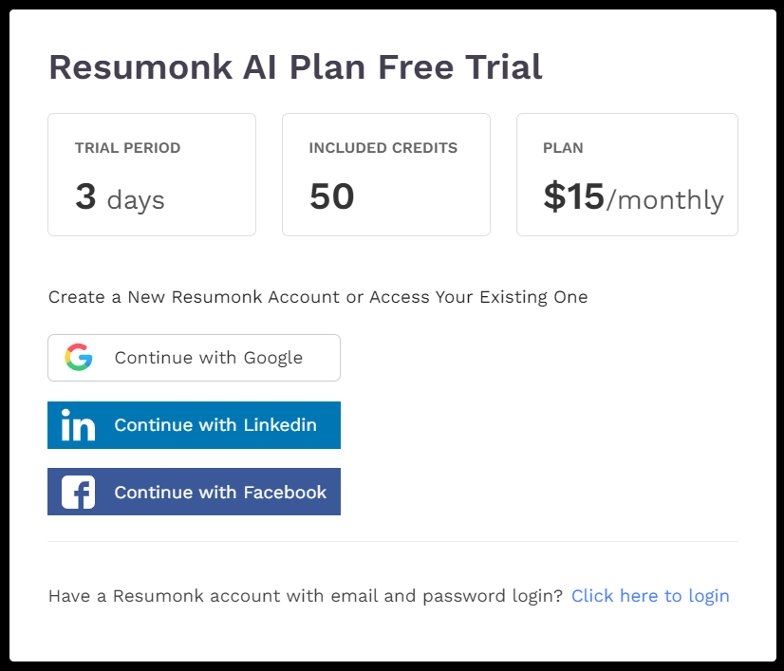Click the Facebook logo icon
784x671 pixels.
click(78, 492)
